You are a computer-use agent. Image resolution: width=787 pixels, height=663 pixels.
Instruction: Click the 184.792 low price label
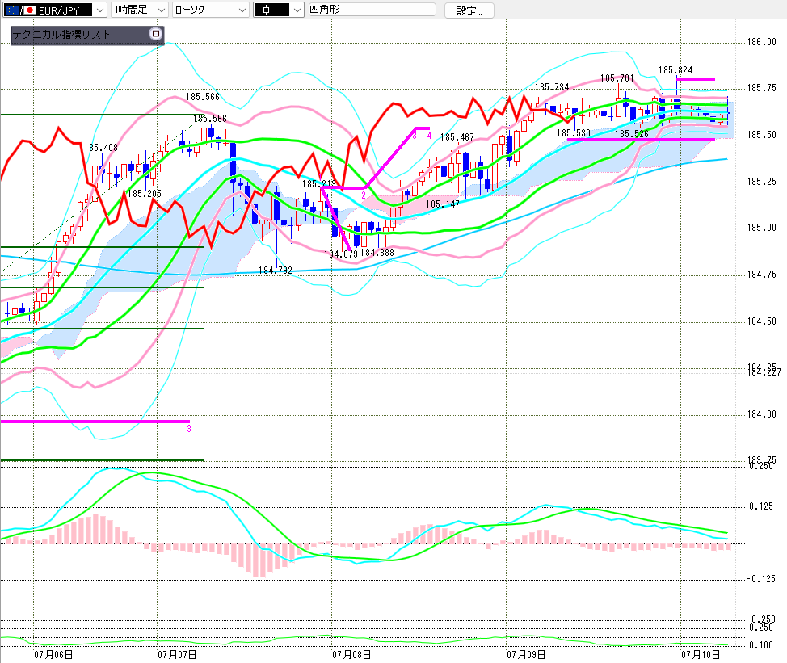(275, 271)
